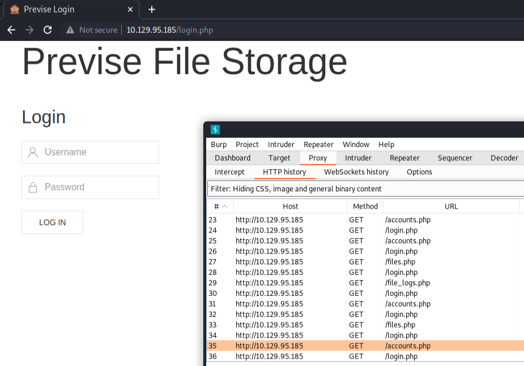524x366 pixels.
Task: Switch to the Intercept sub-tab
Action: (229, 172)
